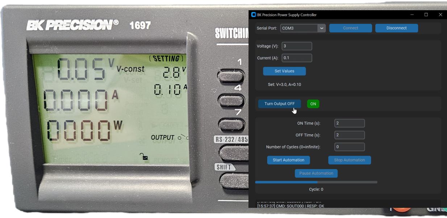Click the OUTPUT switch symbol on LCD

coord(183,138)
